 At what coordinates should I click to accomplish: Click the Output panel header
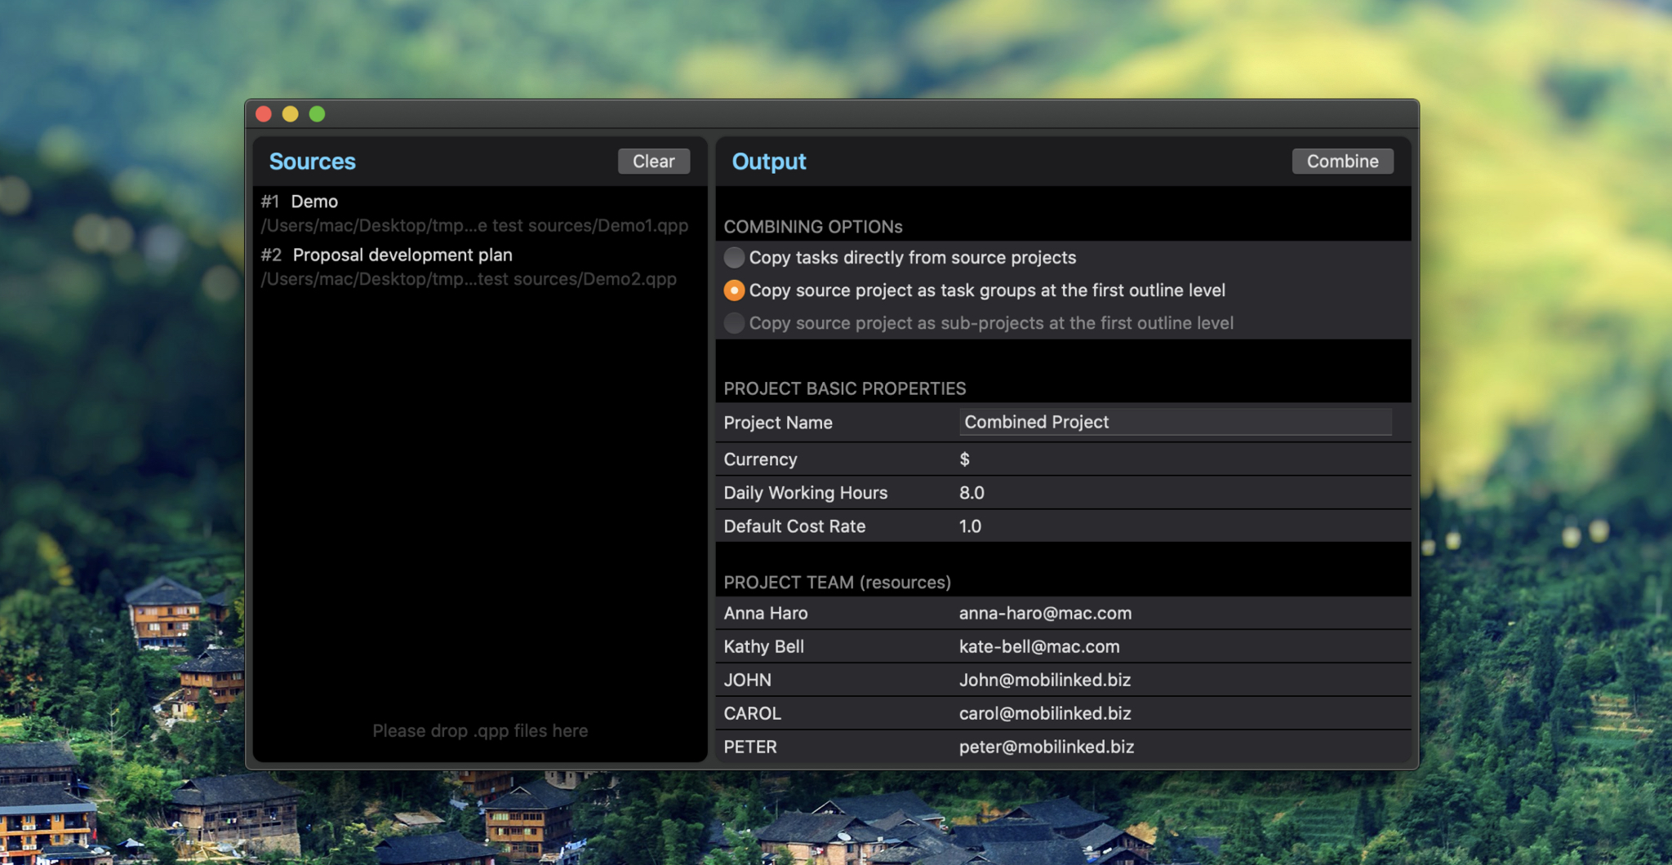(x=768, y=161)
